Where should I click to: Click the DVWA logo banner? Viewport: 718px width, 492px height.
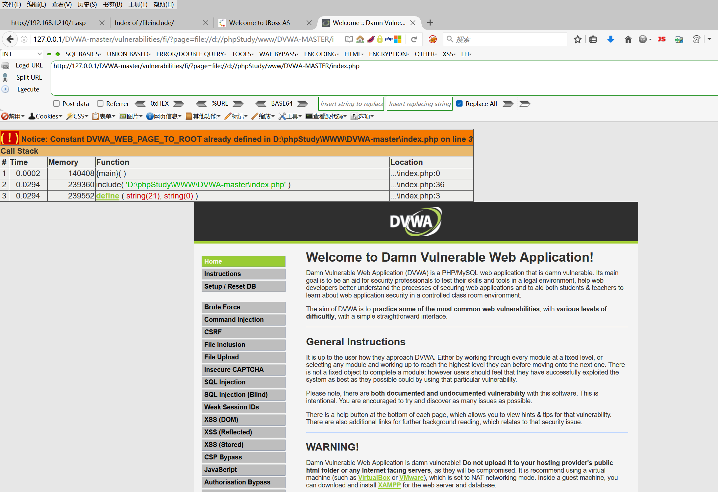416,221
